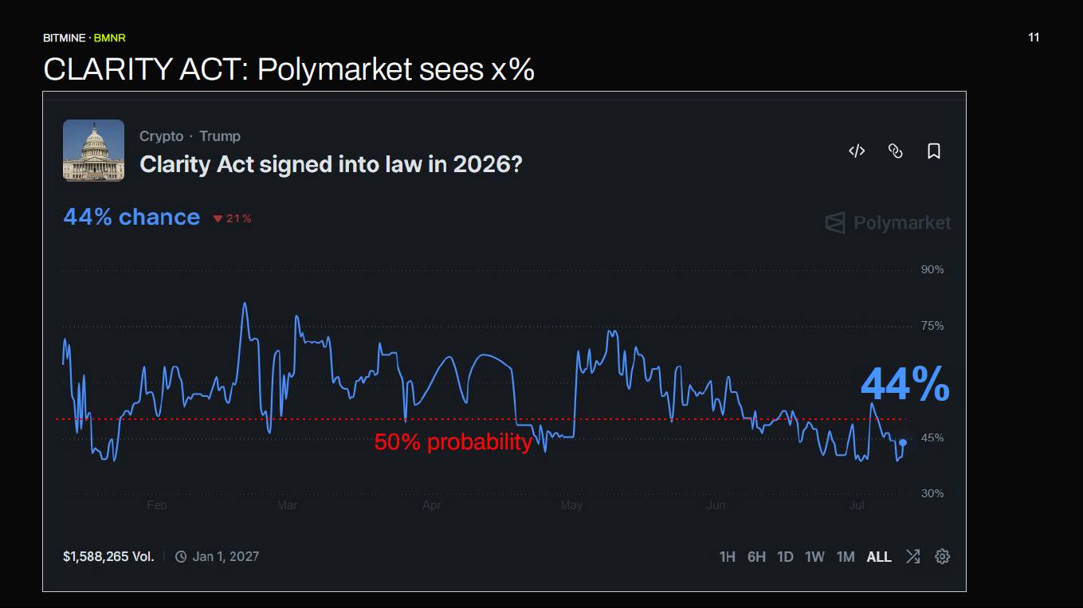Select the 1H time range
This screenshot has height=608, width=1083.
pyautogui.click(x=727, y=557)
